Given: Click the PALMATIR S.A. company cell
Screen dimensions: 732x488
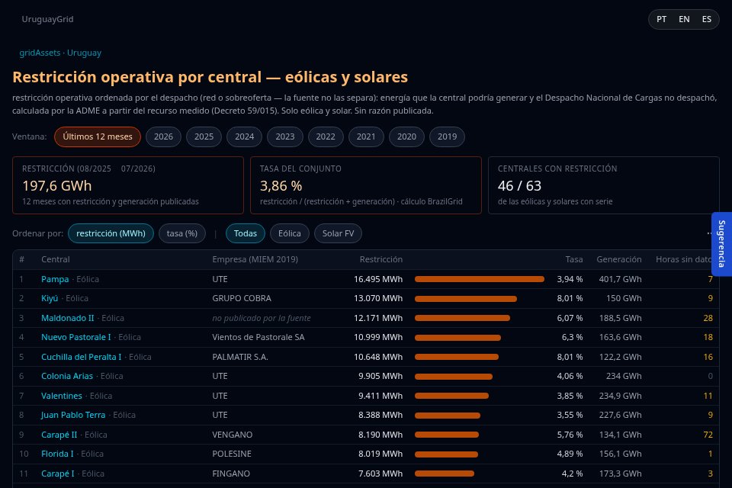Looking at the screenshot, I should (x=240, y=357).
